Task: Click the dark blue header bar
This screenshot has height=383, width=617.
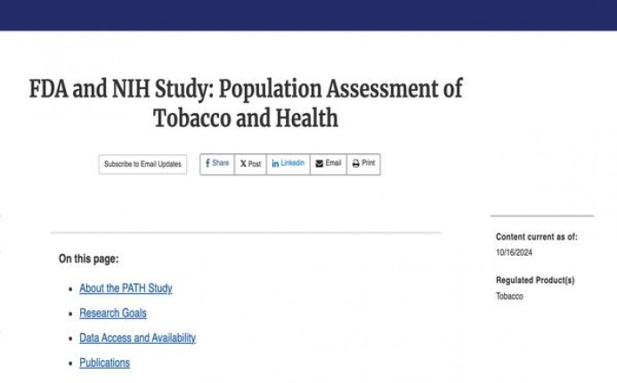Action: 308,15
